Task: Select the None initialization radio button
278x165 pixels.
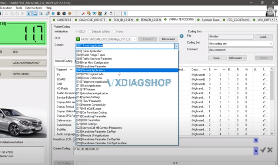Action: [114, 32]
